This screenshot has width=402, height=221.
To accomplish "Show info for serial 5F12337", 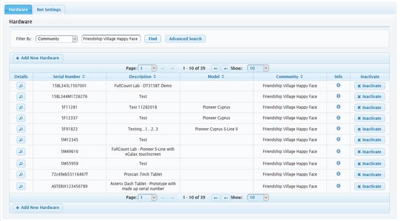I will 339,118.
